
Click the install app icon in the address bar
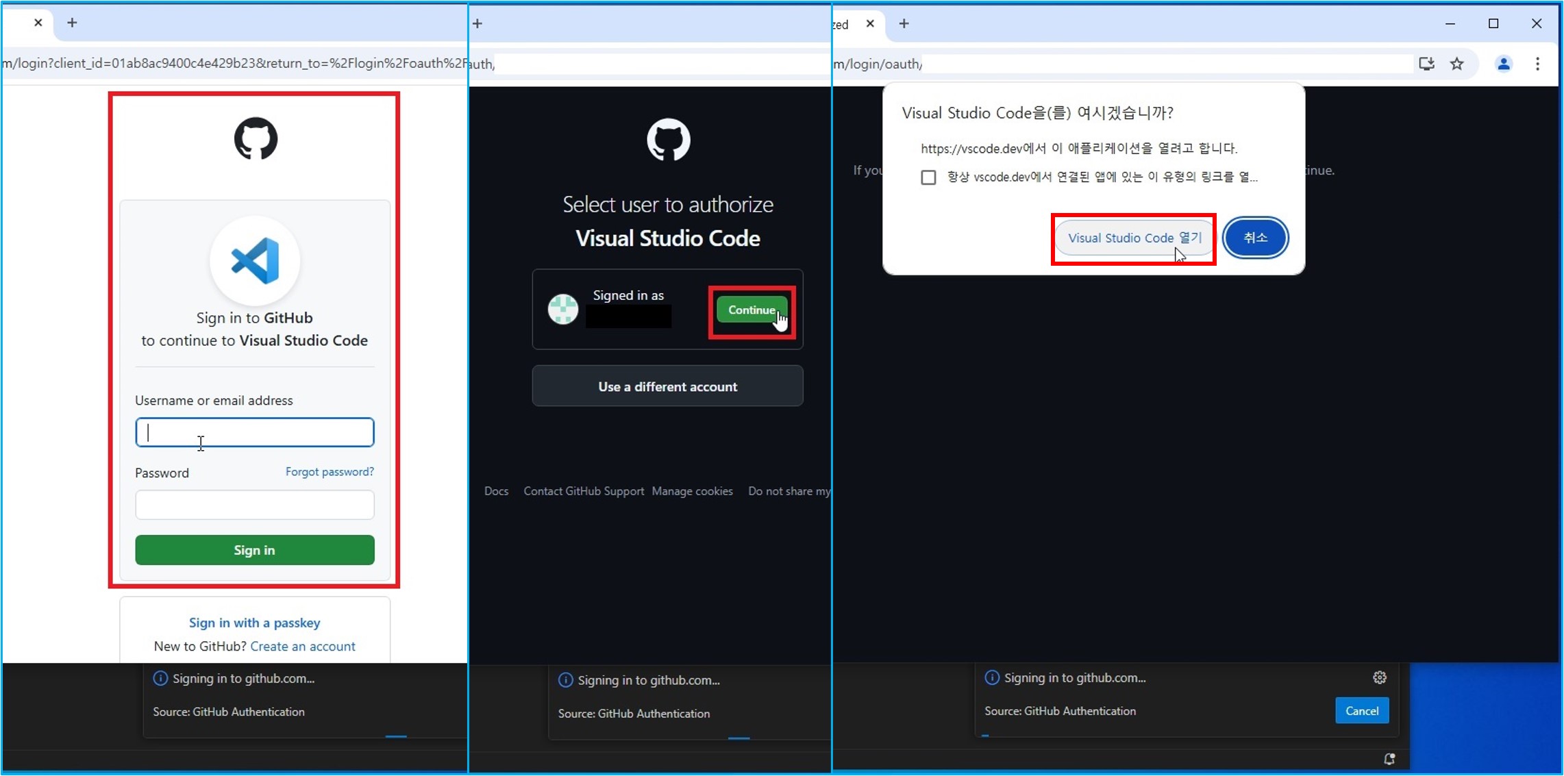[x=1426, y=64]
